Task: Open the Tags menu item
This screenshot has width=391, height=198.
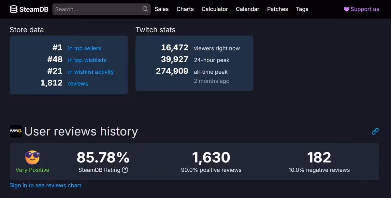Action: 302,9
